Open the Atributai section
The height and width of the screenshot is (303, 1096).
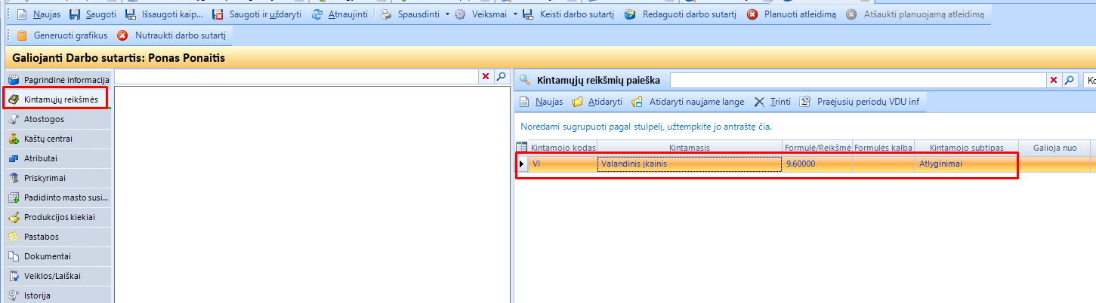pos(57,158)
